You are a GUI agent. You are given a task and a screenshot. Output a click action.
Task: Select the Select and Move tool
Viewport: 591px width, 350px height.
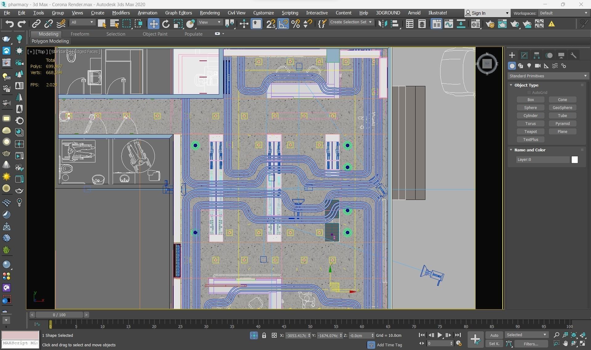[x=153, y=24]
